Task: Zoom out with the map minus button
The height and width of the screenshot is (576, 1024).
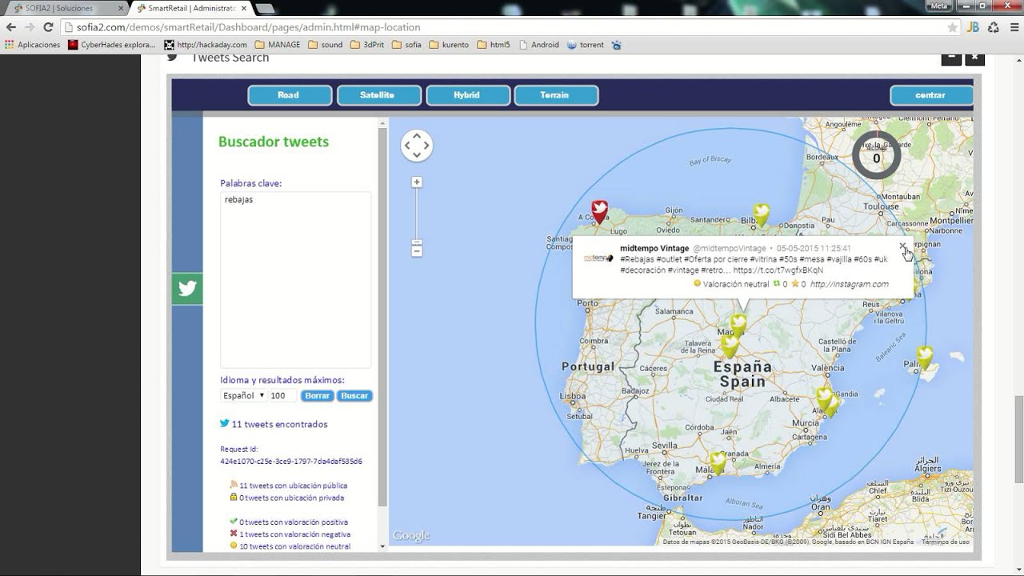Action: click(x=417, y=251)
